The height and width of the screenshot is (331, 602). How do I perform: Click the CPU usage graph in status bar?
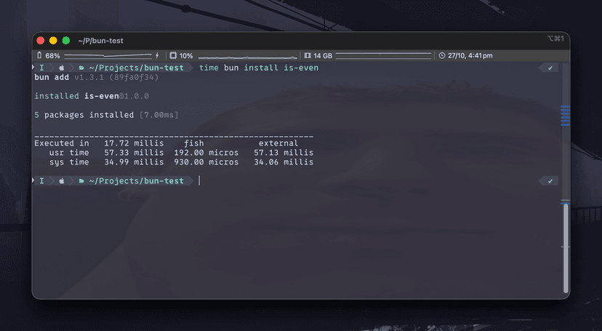coord(247,56)
